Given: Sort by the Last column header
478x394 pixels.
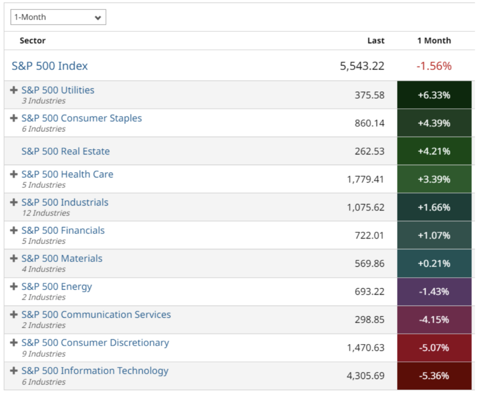Looking at the screenshot, I should coord(376,41).
